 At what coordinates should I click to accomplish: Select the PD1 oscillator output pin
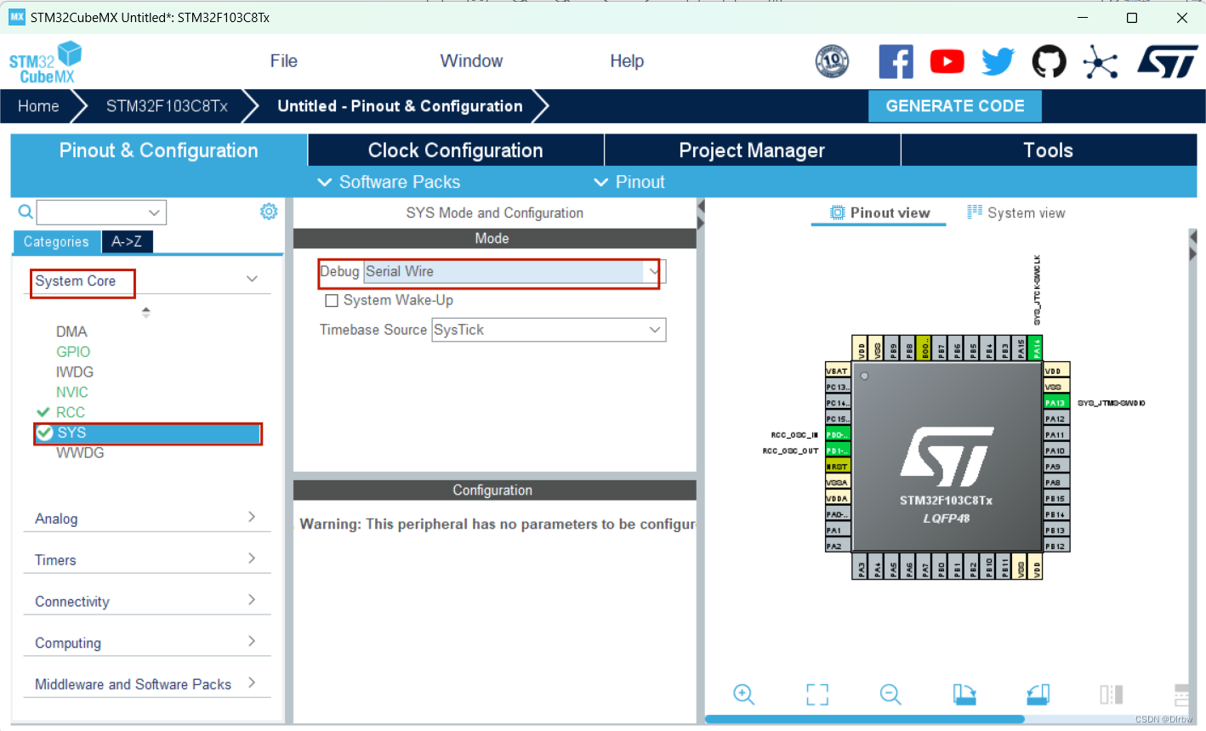click(838, 450)
